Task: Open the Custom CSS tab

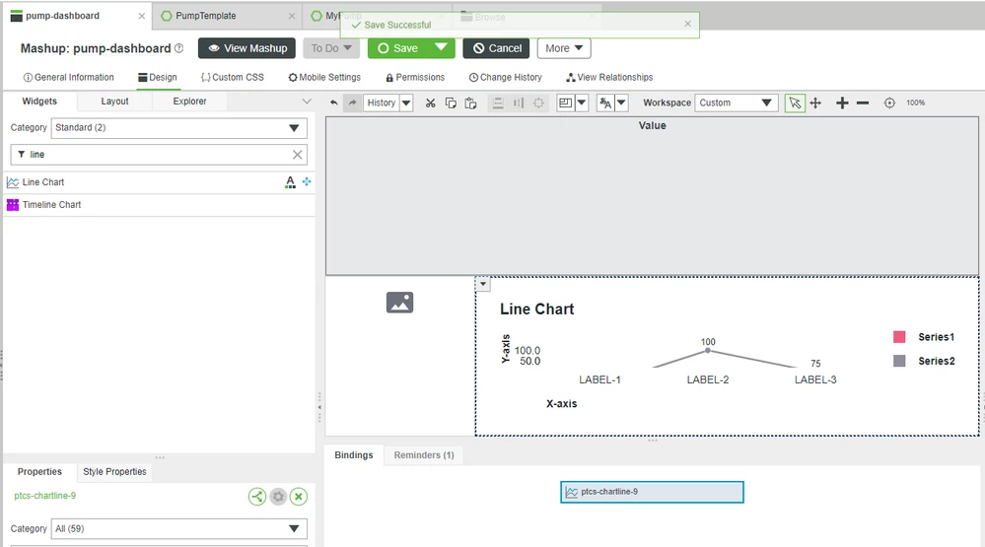Action: click(x=233, y=77)
